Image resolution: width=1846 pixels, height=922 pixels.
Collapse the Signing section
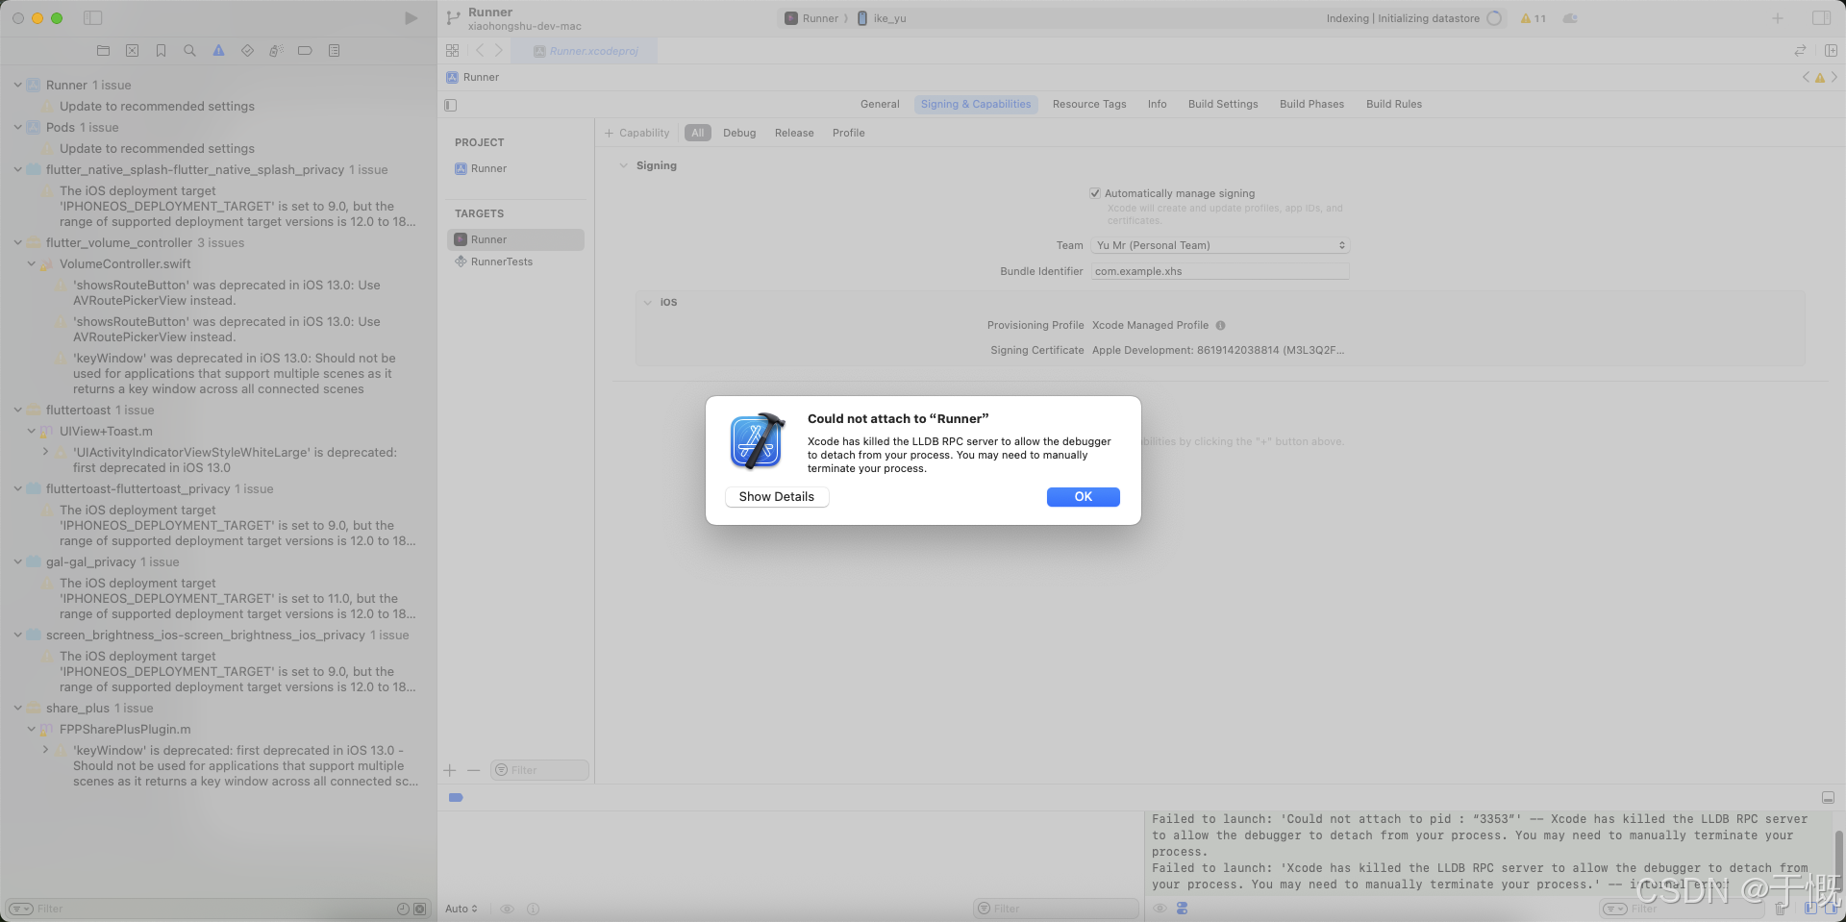(x=623, y=165)
